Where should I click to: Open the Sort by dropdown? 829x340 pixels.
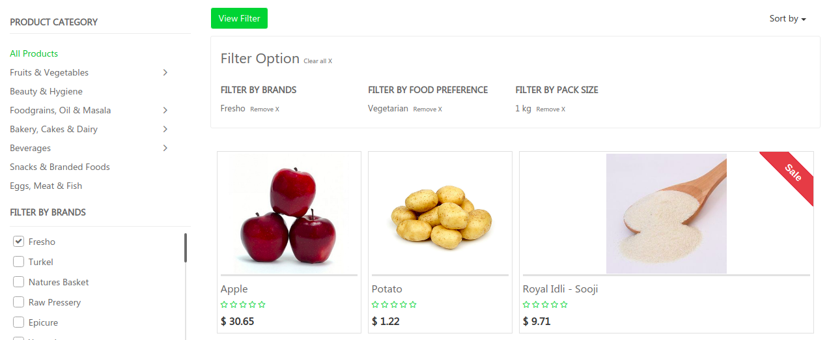(x=787, y=19)
